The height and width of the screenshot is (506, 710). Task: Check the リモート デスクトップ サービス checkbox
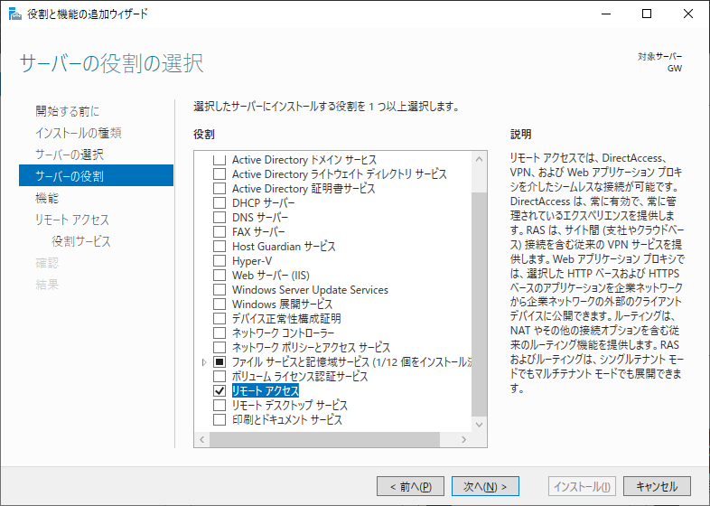[x=220, y=405]
